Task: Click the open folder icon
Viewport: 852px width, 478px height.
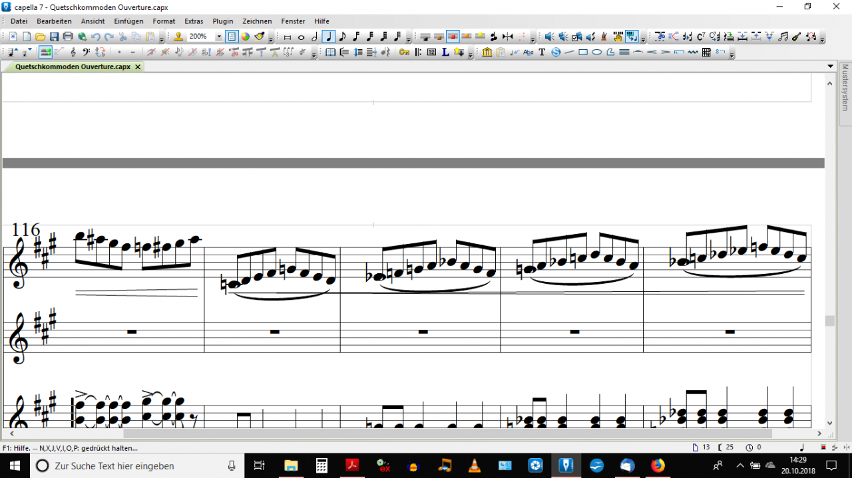Action: click(x=40, y=37)
